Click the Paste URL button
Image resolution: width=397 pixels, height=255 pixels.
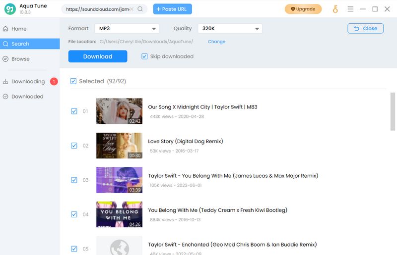(x=172, y=9)
